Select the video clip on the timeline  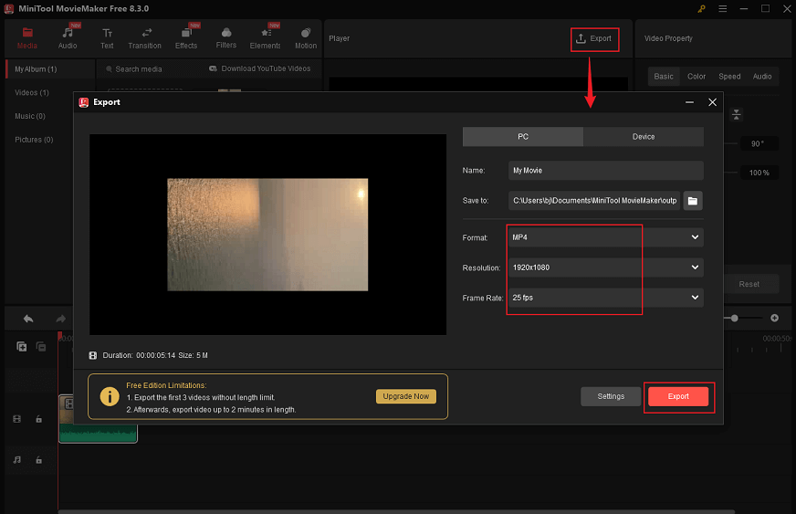(98, 418)
